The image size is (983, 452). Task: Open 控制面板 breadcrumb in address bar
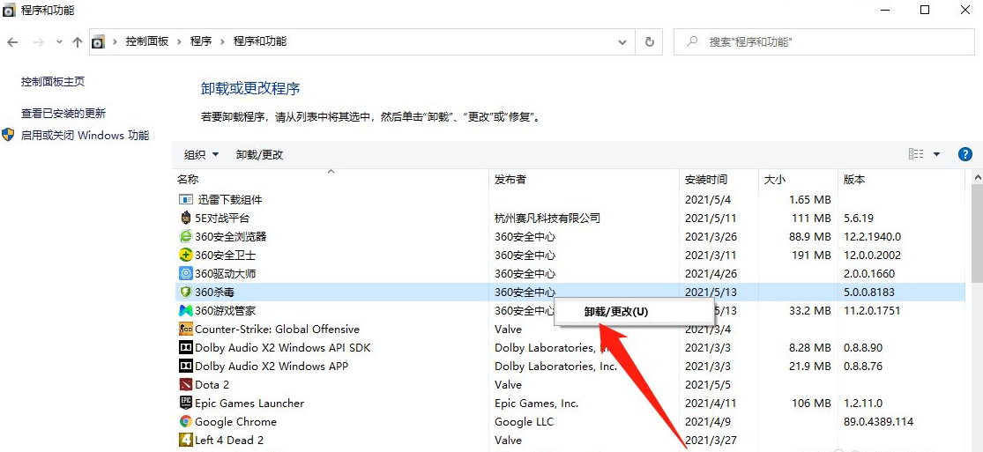tap(147, 41)
